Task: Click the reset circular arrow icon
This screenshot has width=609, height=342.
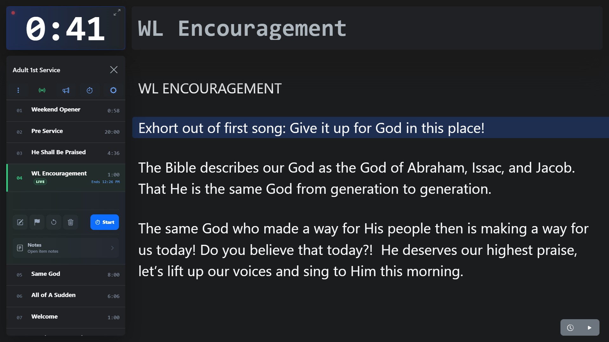Action: pos(54,222)
